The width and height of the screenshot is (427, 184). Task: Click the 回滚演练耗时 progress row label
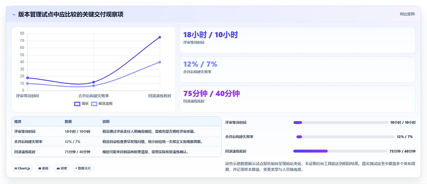[x=236, y=151]
